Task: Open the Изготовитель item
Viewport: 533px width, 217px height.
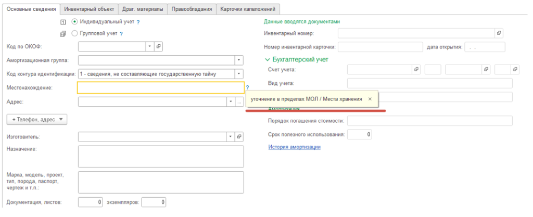Action: coord(239,136)
